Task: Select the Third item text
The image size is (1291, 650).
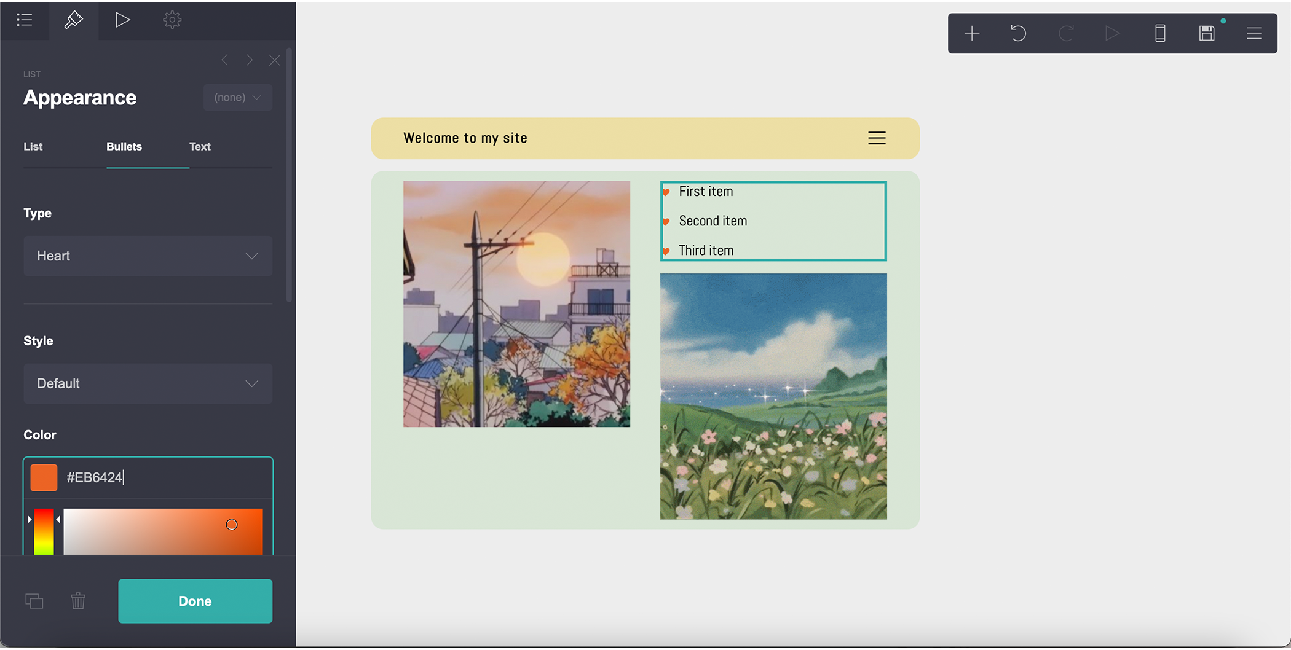Action: pos(706,251)
